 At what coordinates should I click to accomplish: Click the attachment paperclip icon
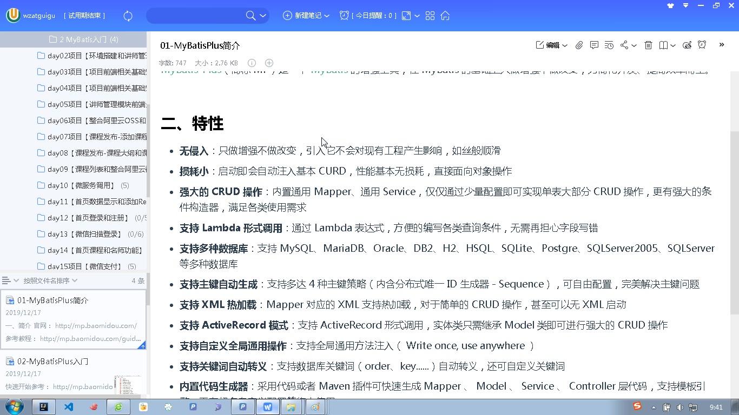click(x=579, y=45)
